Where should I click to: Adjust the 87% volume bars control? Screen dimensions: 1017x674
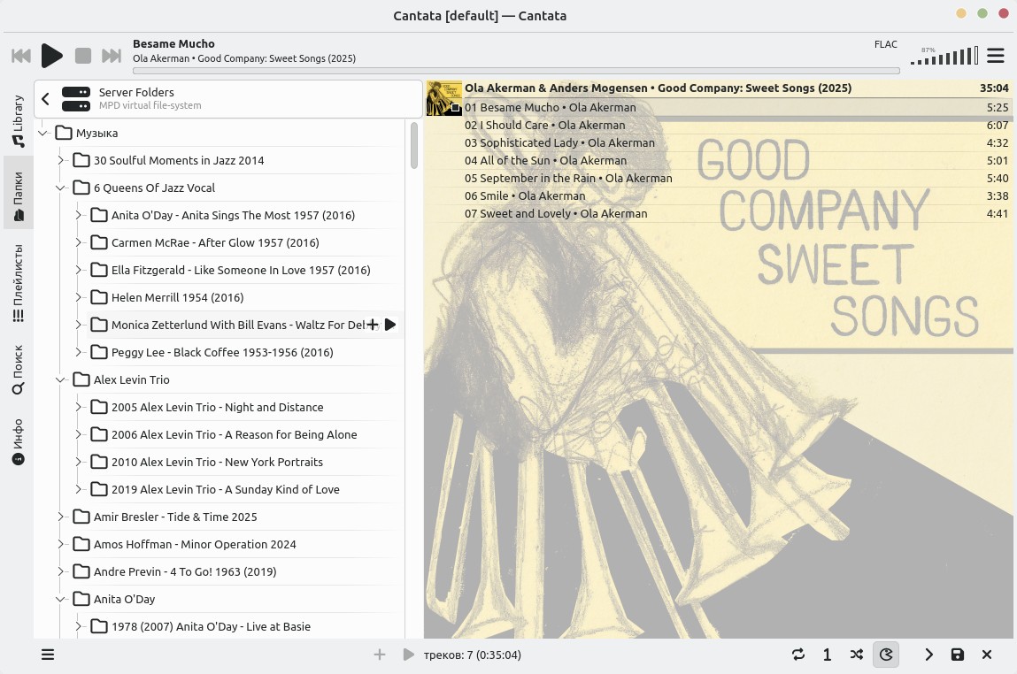coord(944,56)
